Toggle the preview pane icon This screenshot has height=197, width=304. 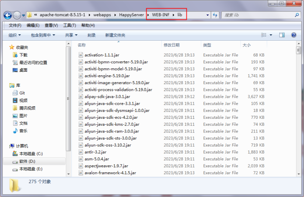(282, 35)
